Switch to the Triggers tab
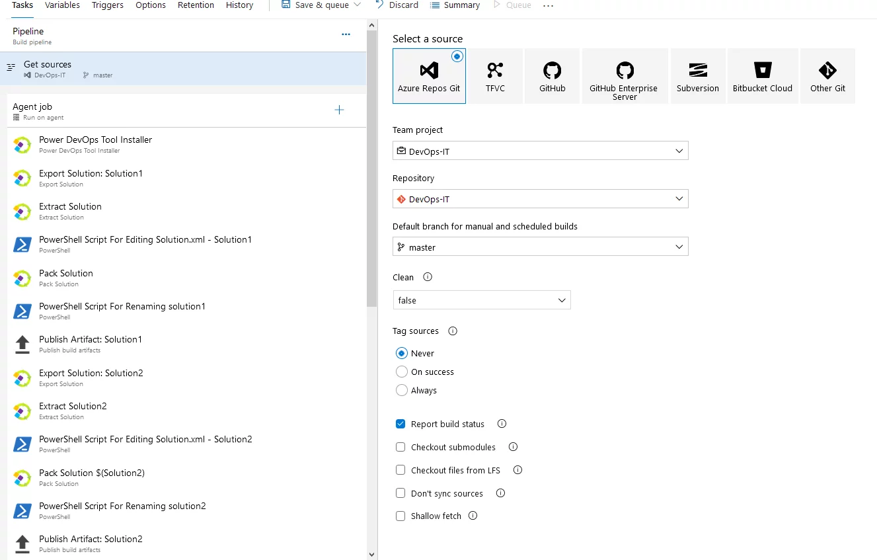 pos(108,5)
